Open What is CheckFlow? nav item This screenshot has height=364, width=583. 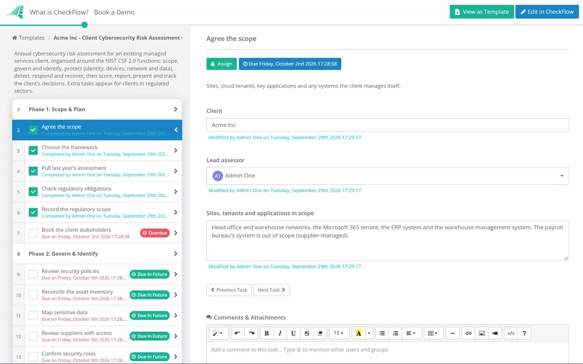tap(59, 12)
